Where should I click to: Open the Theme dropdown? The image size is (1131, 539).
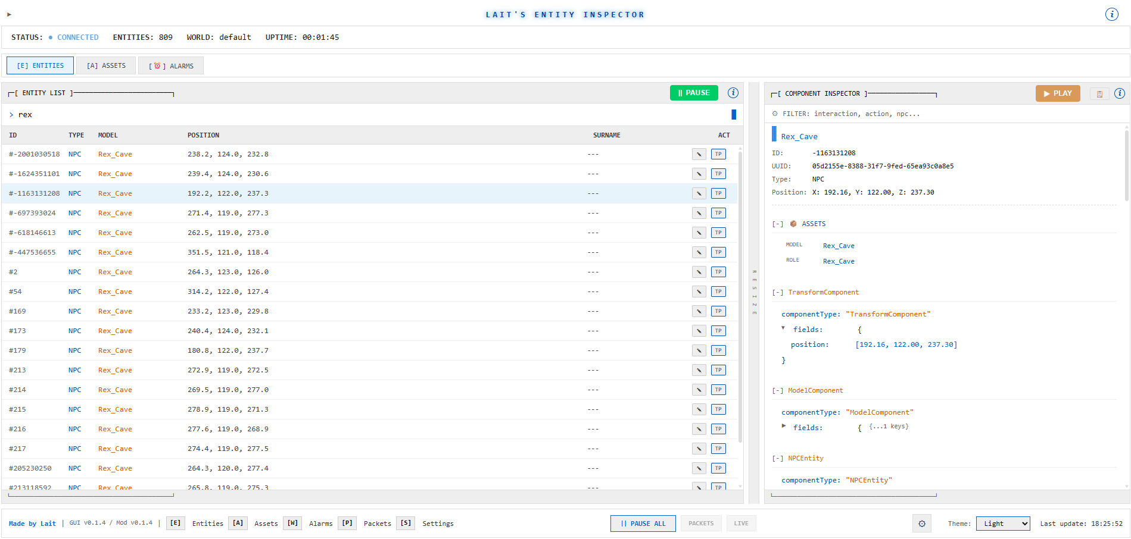coord(1002,524)
